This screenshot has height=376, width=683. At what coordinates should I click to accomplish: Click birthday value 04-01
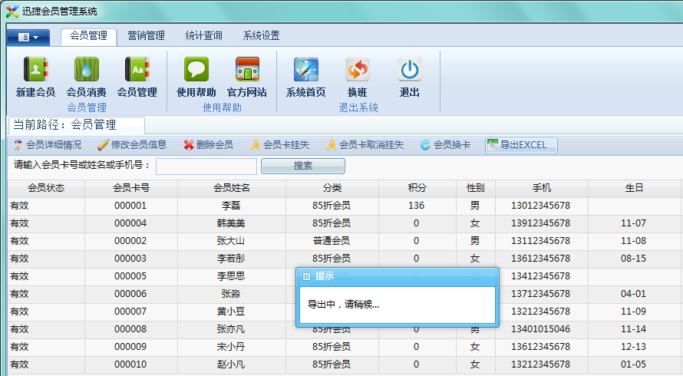(633, 294)
